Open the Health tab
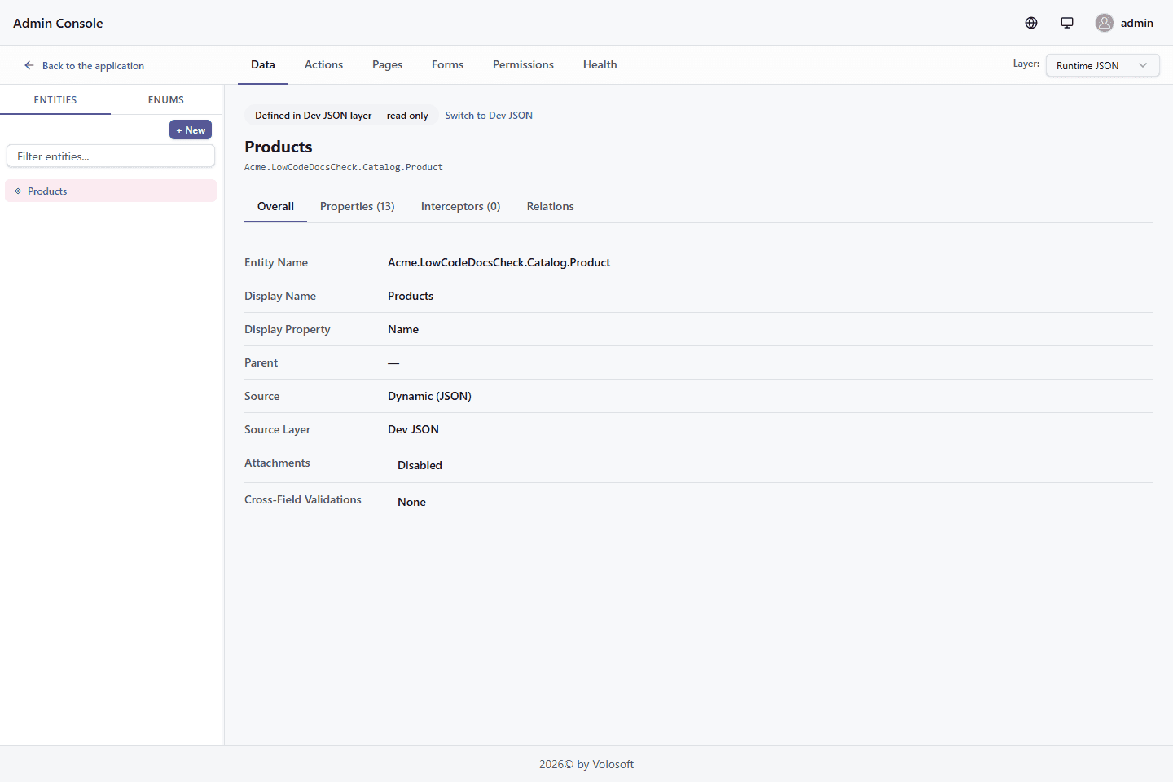The image size is (1173, 782). pyautogui.click(x=600, y=64)
